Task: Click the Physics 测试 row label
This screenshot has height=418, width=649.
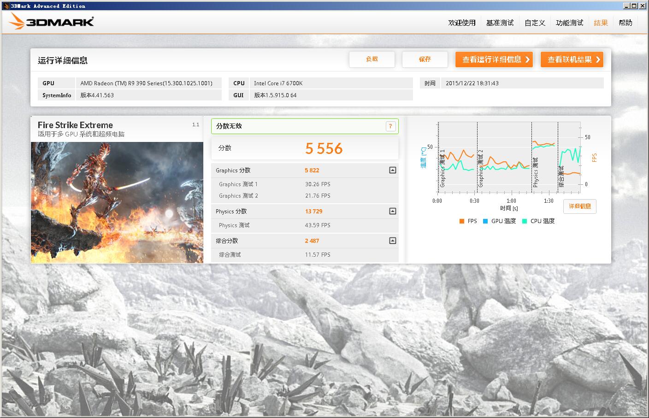Action: 234,225
